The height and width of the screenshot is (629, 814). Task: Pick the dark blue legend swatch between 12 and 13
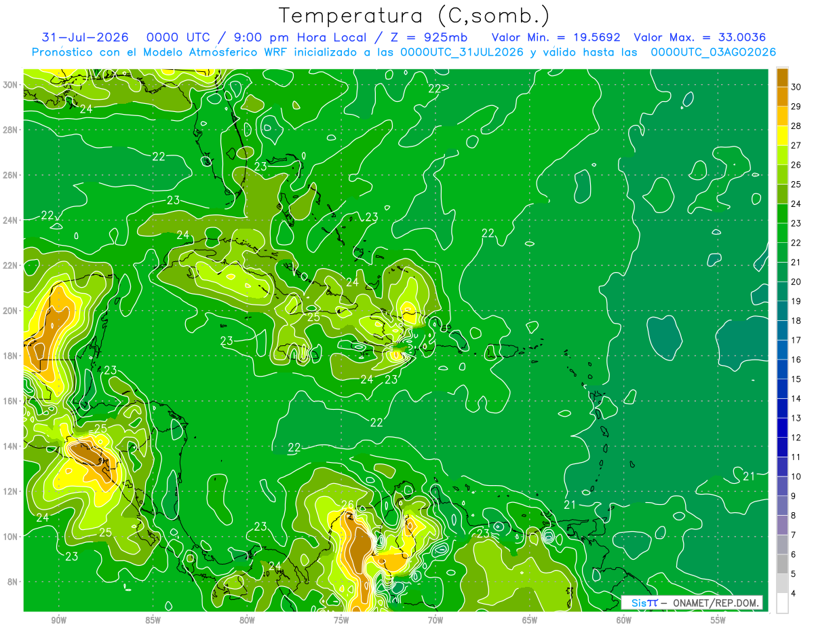782,428
